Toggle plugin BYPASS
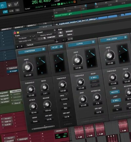This screenshot has height=142, width=131. [x=69, y=31]
